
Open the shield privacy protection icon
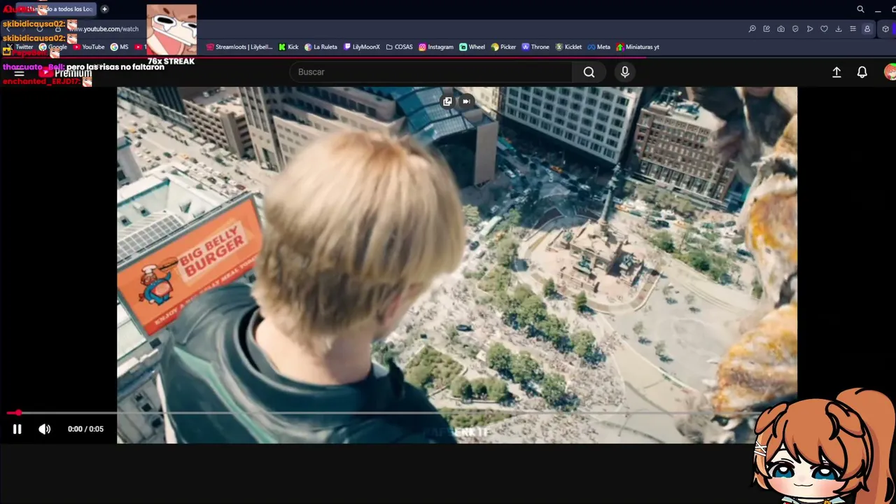coord(795,29)
